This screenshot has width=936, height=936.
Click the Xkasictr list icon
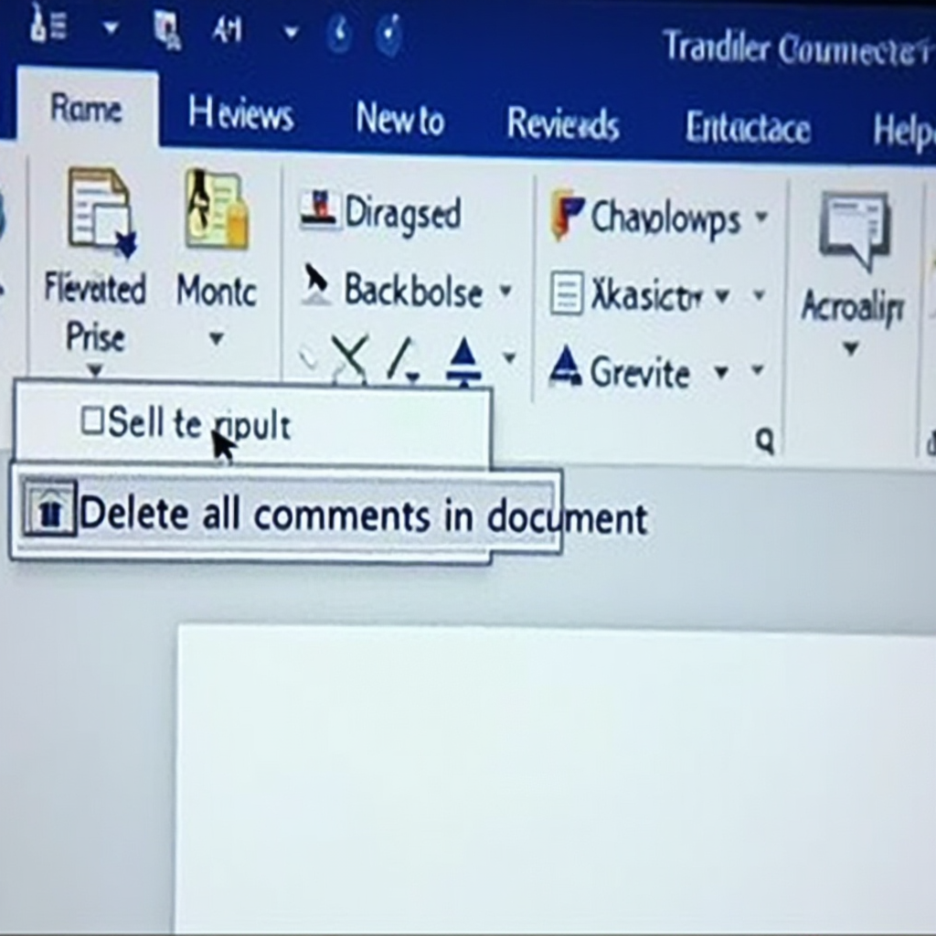click(569, 293)
